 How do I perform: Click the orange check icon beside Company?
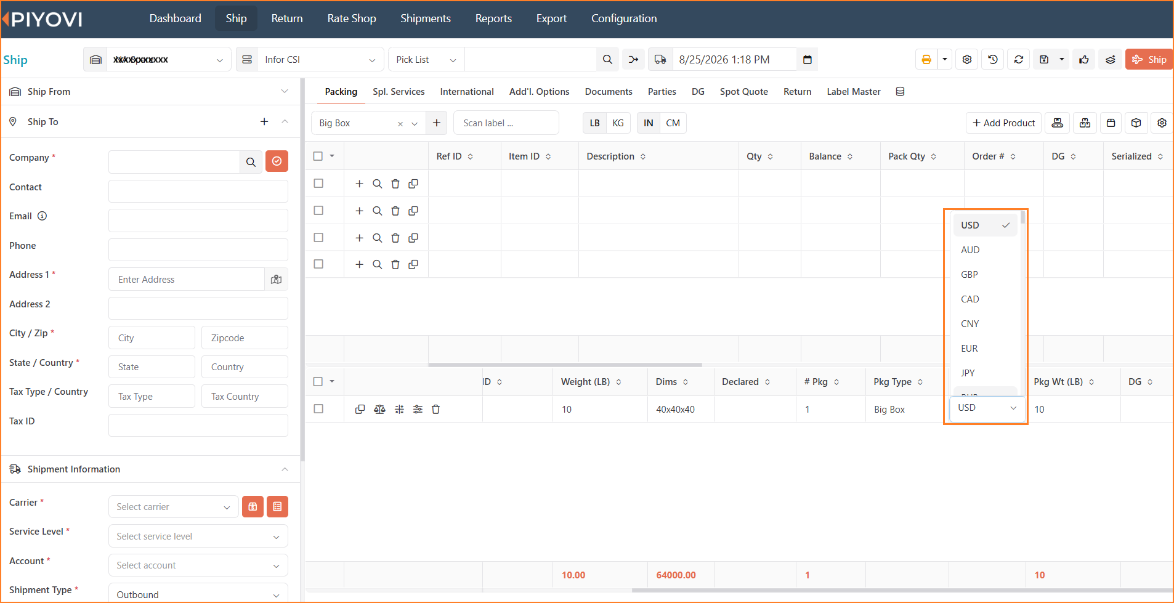coord(277,161)
